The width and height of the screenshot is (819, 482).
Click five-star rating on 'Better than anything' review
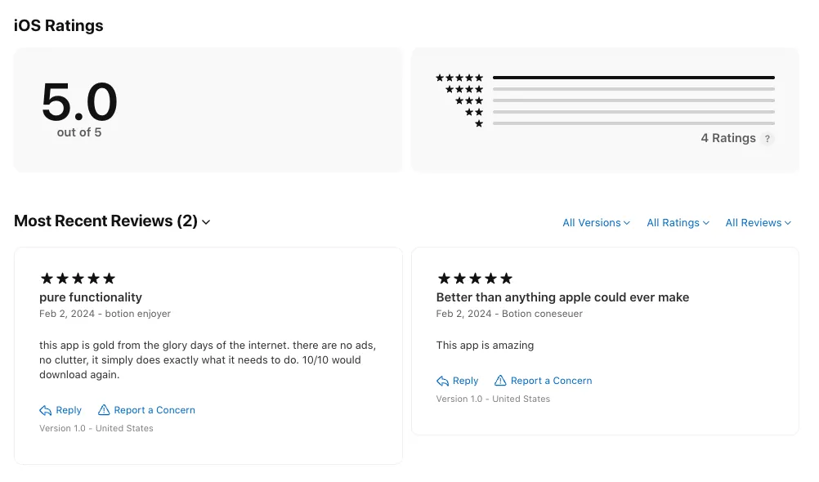(x=475, y=279)
